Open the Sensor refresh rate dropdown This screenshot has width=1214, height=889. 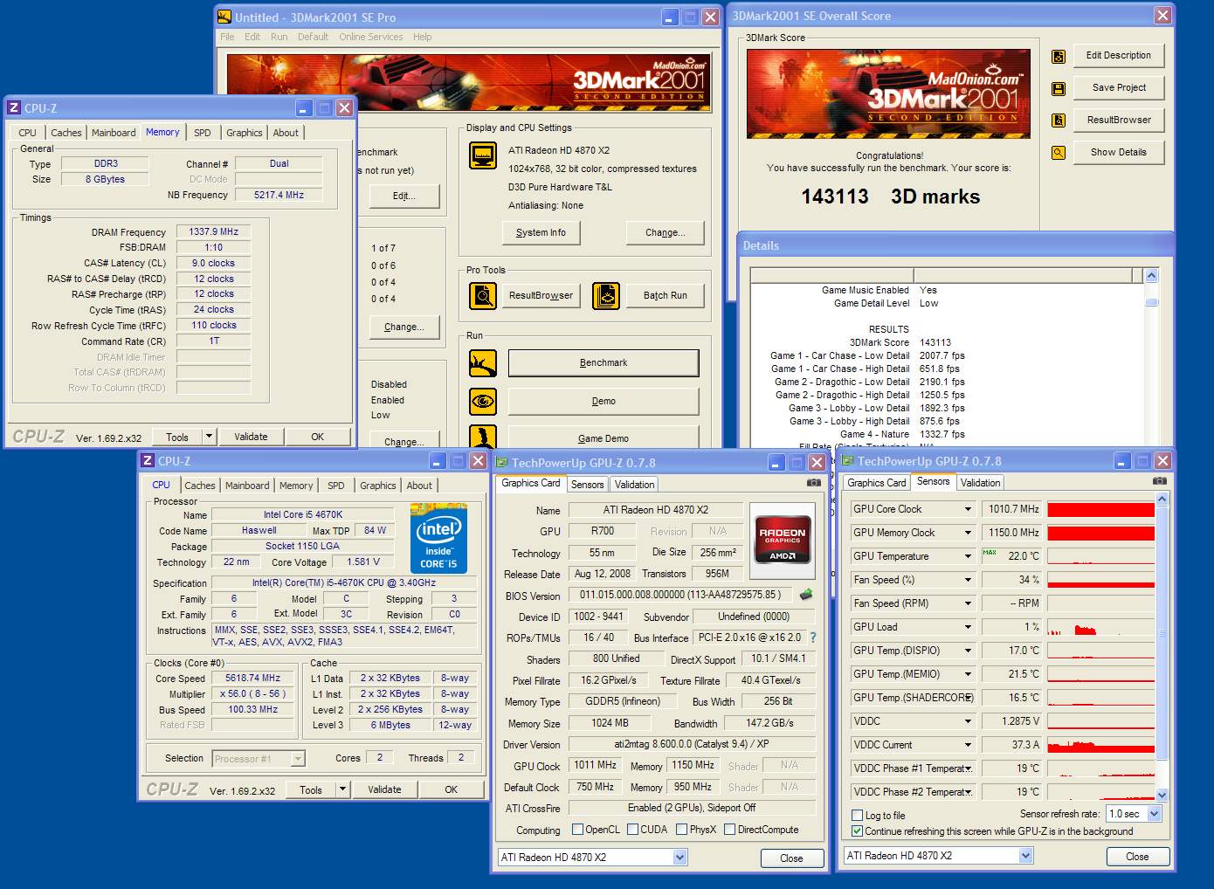coord(1154,814)
